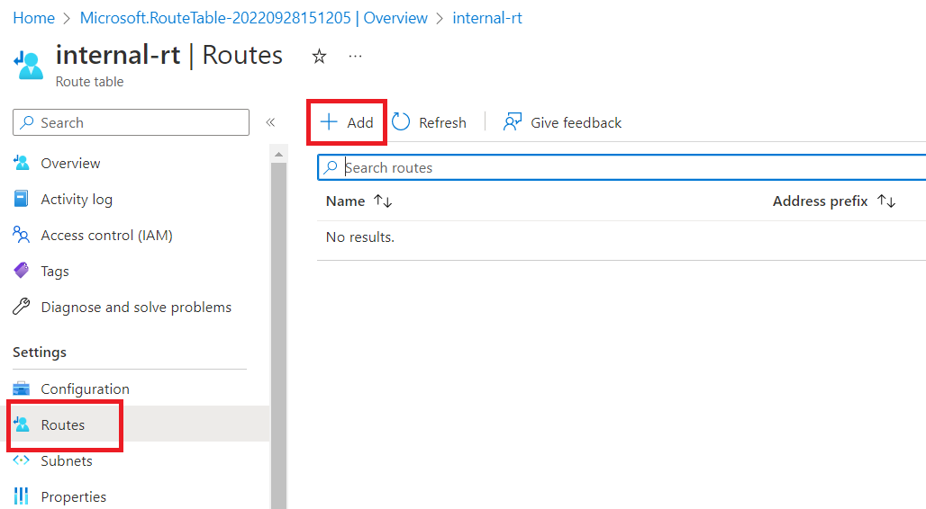The height and width of the screenshot is (509, 926).
Task: Click the Give feedback icon
Action: 513,122
